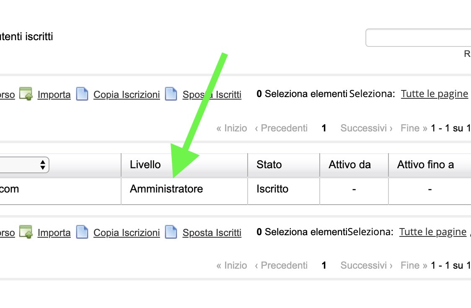Sort by the Livello column header
Screen dimensions: 471x308
click(x=145, y=164)
